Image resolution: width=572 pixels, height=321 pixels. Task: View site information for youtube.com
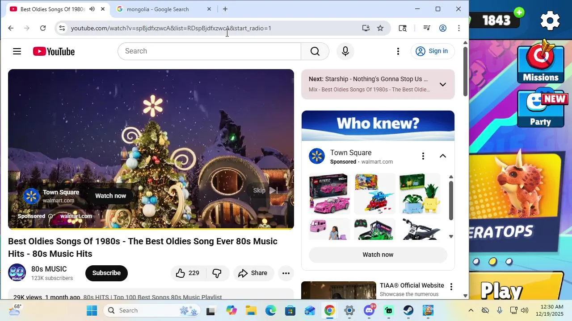(x=62, y=28)
